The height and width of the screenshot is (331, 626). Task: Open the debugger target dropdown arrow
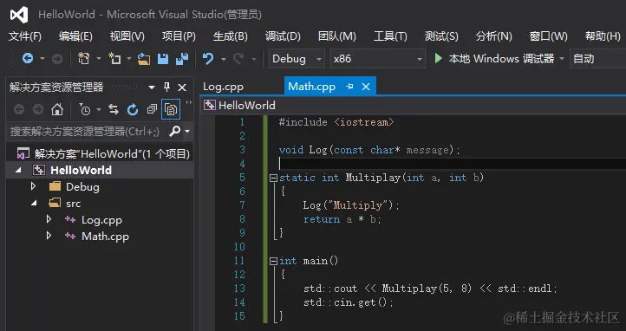pos(561,59)
